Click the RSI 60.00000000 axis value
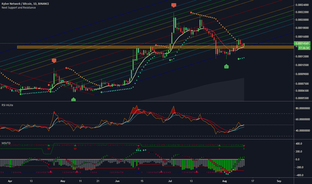 pos(303,119)
